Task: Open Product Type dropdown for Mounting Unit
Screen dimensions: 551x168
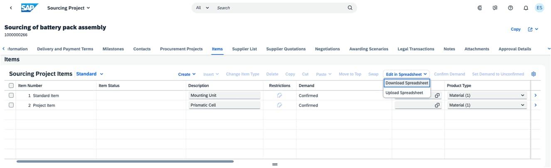Action: (x=522, y=95)
